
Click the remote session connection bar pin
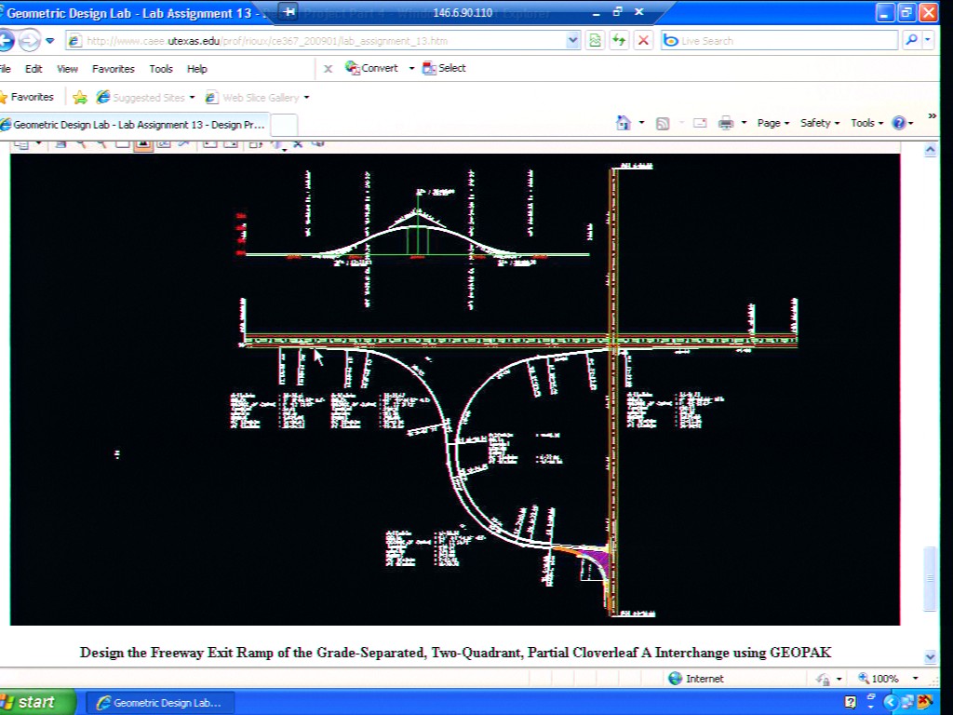[289, 11]
